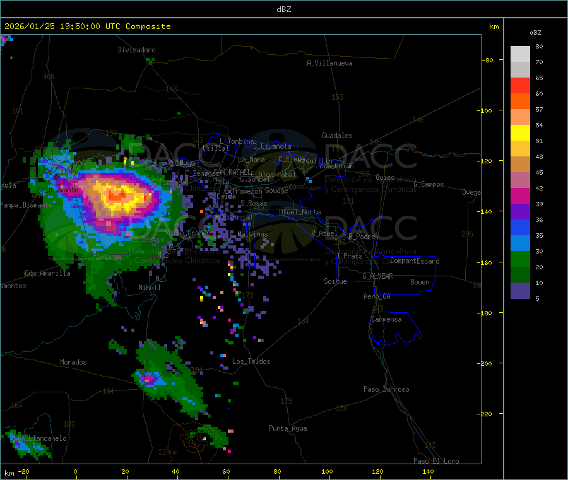Click the 'Divisadero' map label
Image resolution: width=568 pixels, height=480 pixels.
tap(136, 50)
